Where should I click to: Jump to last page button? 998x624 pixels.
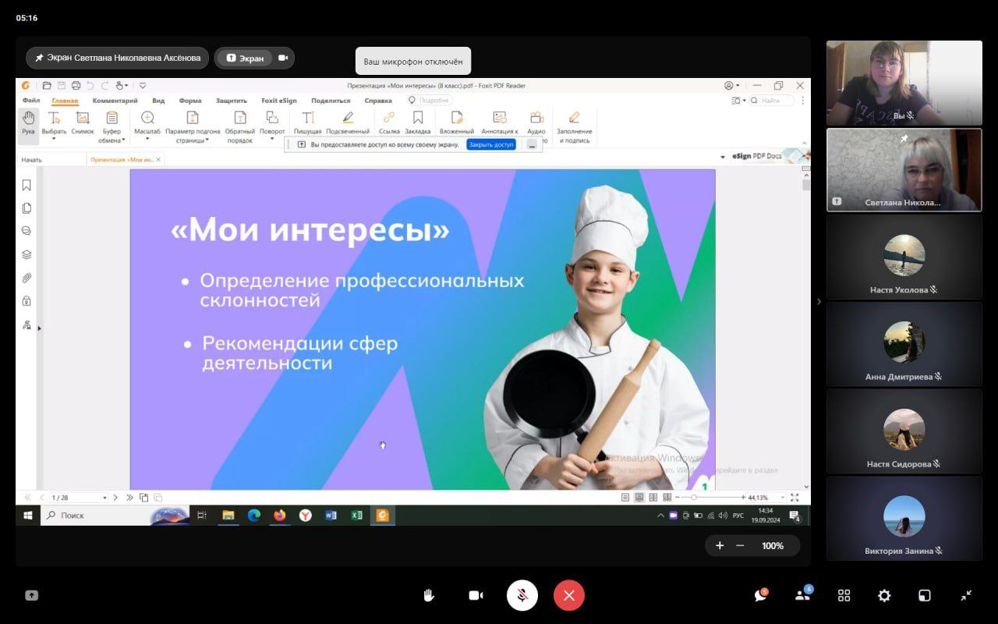(129, 498)
